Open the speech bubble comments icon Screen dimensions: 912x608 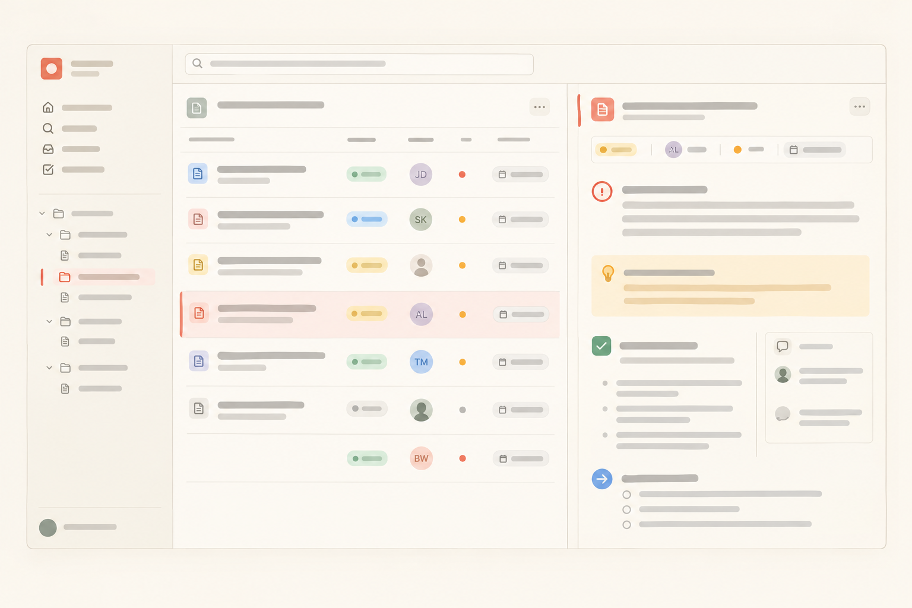pyautogui.click(x=783, y=346)
